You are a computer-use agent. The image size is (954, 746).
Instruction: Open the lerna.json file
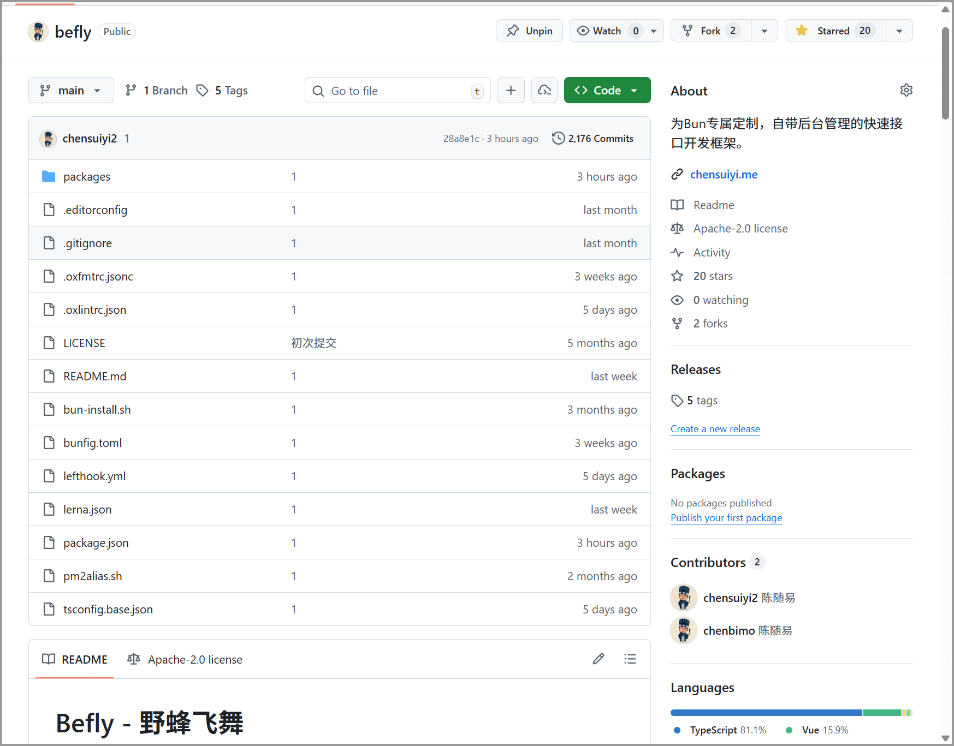(87, 510)
